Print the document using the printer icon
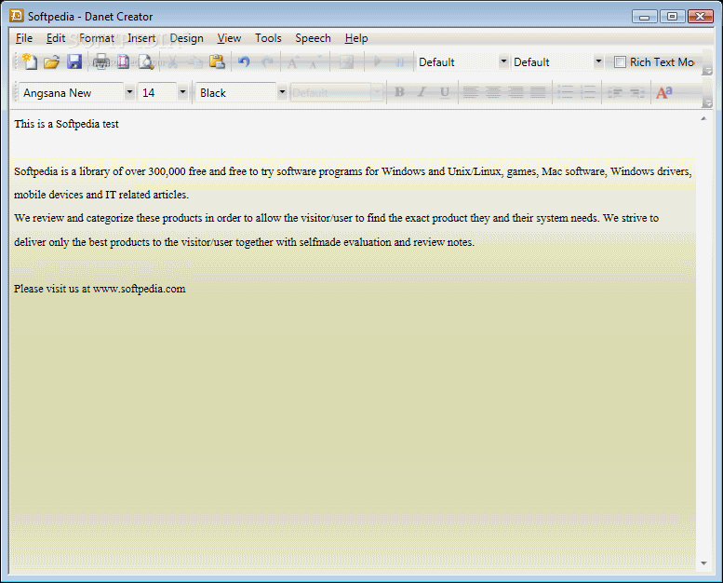The image size is (723, 583). [x=101, y=61]
